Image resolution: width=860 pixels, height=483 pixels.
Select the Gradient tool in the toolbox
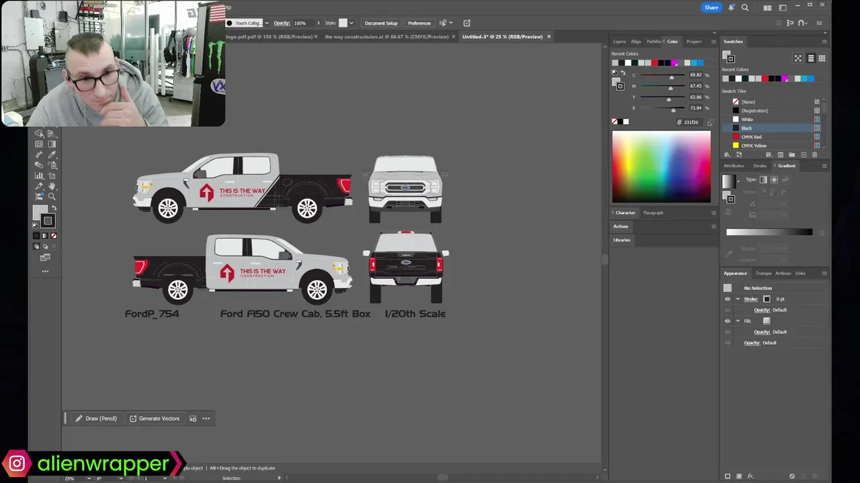pos(52,144)
